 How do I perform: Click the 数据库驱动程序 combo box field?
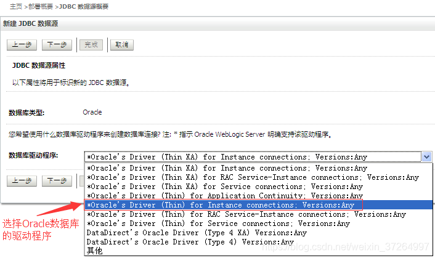[x=258, y=157]
